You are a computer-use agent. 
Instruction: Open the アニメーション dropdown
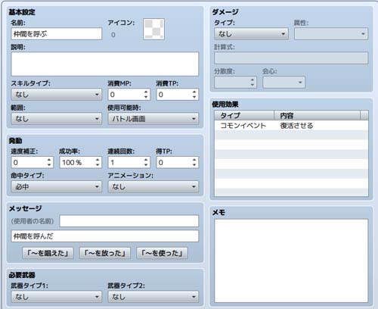153,187
